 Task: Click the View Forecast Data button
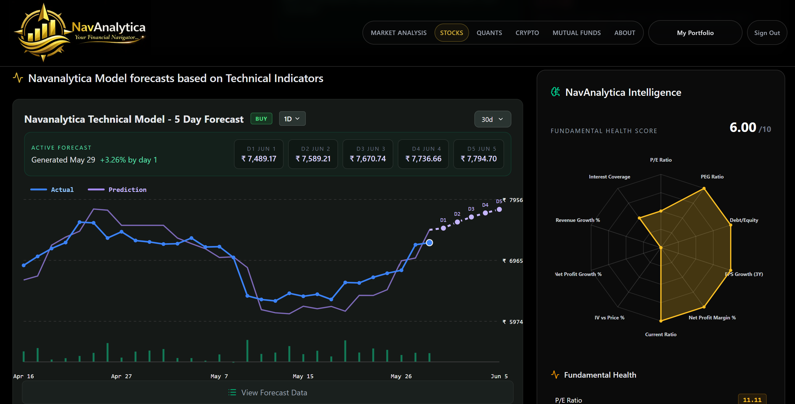tap(268, 392)
